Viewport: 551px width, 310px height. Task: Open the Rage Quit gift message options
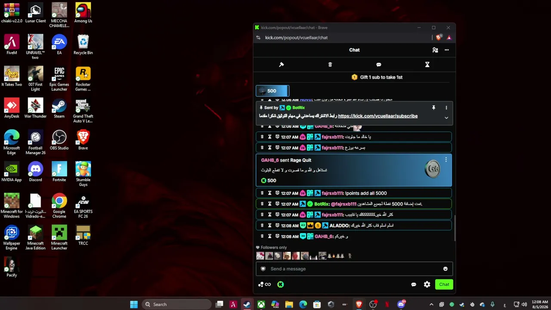446,160
